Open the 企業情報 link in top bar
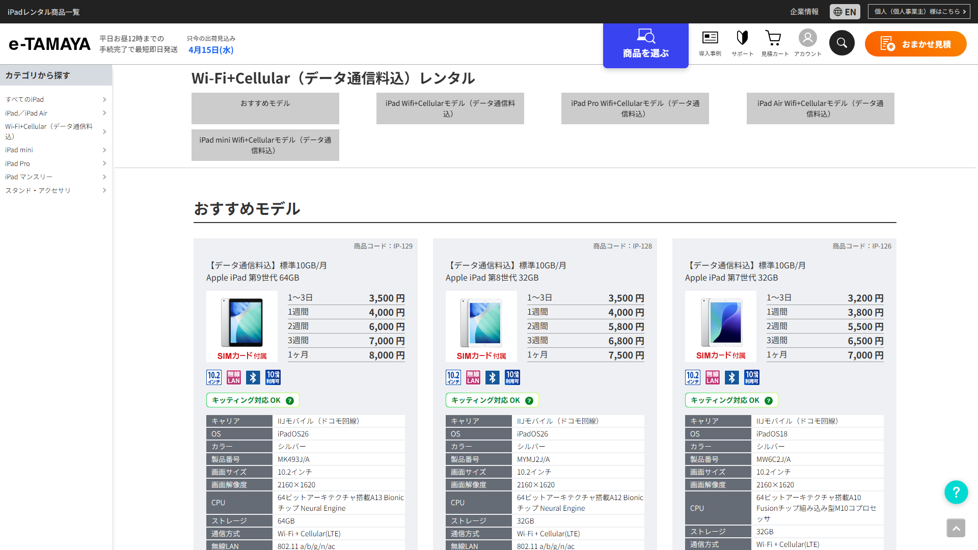 click(x=804, y=12)
